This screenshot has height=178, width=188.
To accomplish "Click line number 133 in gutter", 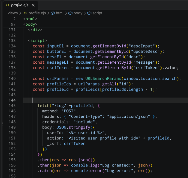I will [x=12, y=41].
